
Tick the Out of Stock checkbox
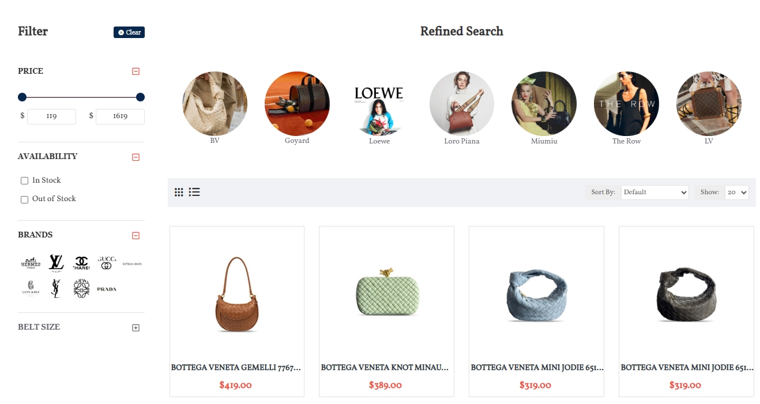click(24, 199)
